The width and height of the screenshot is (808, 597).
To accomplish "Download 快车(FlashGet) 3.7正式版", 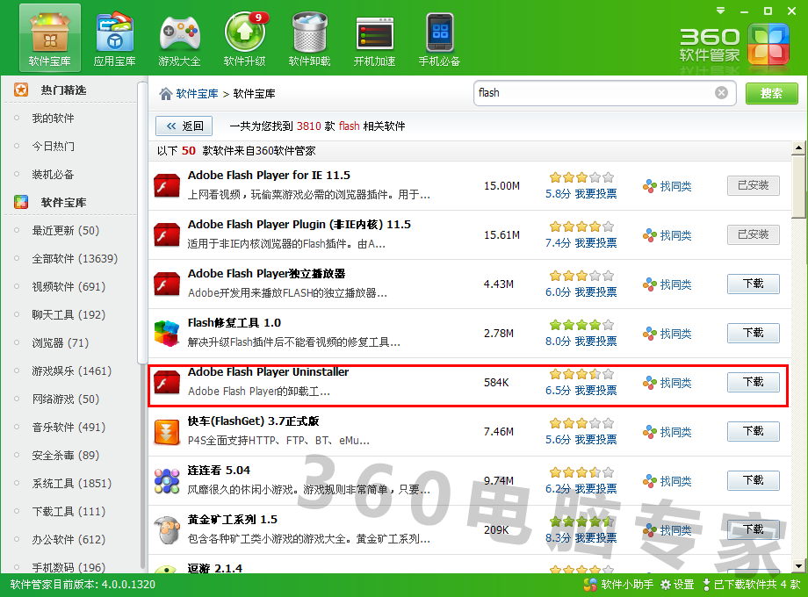I will pos(753,431).
